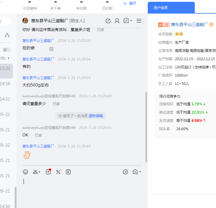Image resolution: width=216 pixels, height=208 pixels.
Task: Click the forward arrow bubble icon
Action: [x=125, y=172]
